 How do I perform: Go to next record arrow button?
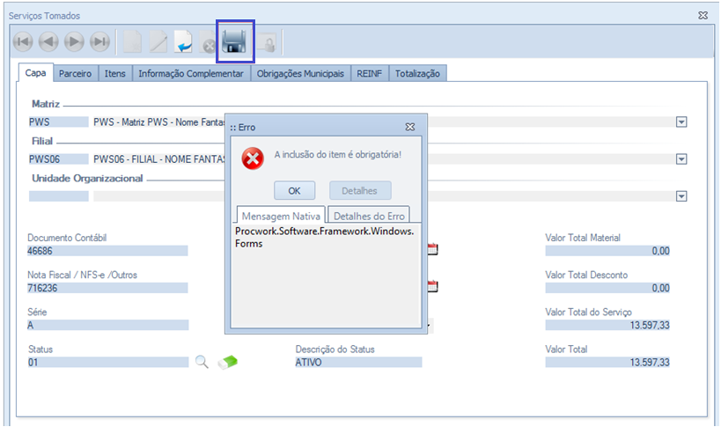74,42
